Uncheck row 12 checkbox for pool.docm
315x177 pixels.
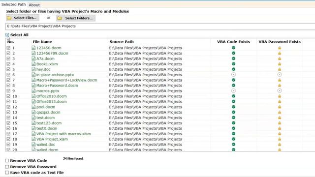8,107
